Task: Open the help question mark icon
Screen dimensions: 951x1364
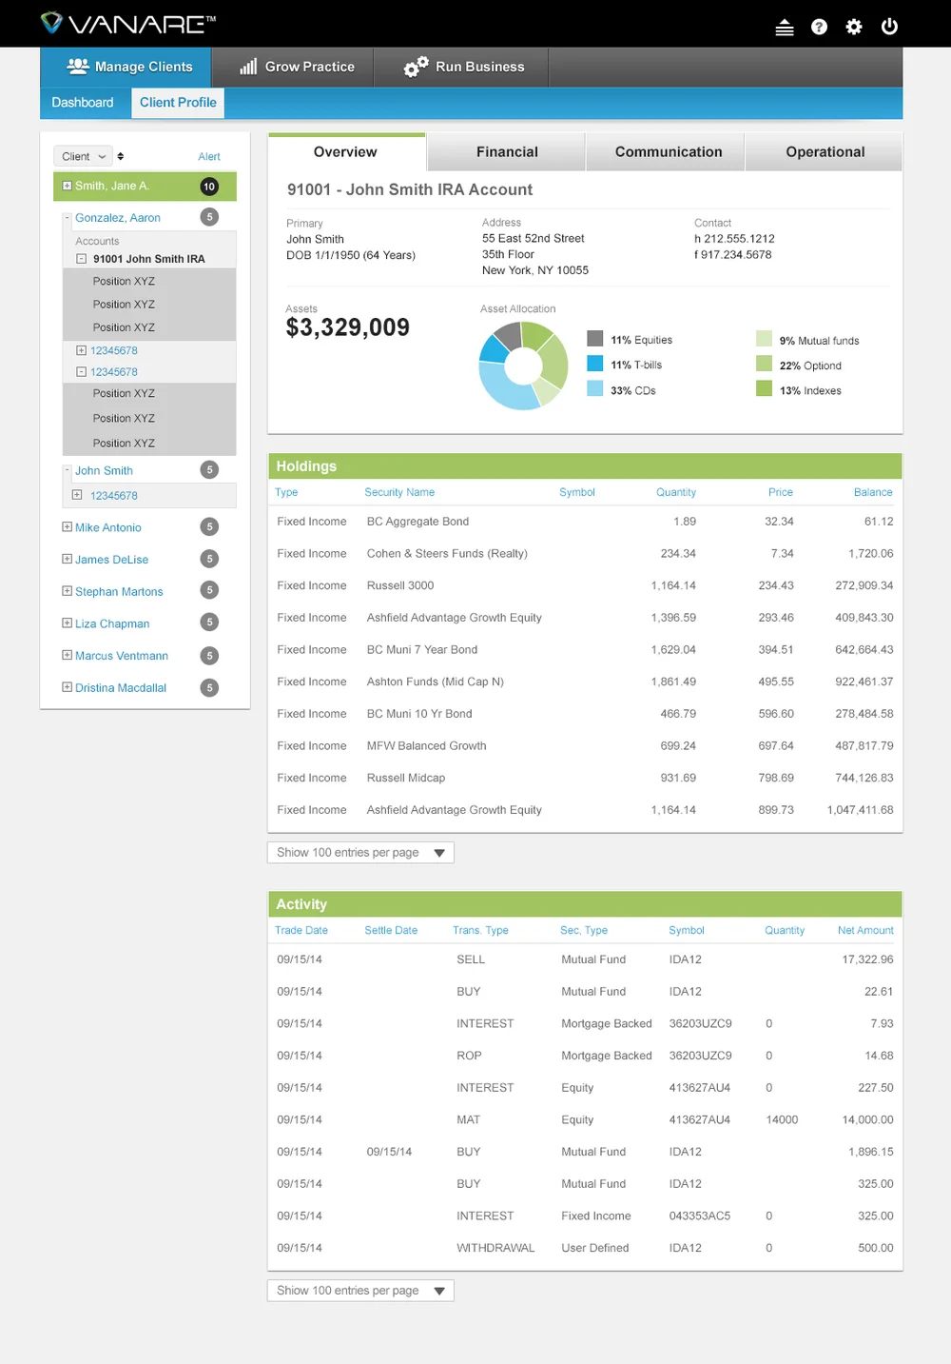Action: click(819, 26)
